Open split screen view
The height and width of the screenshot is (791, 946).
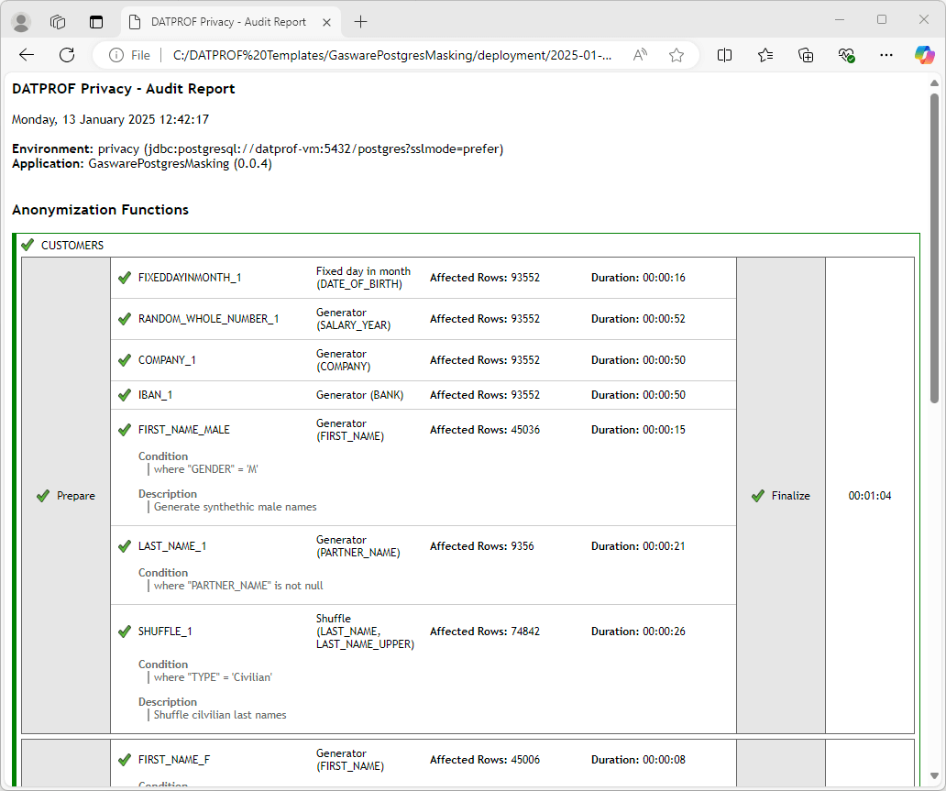click(724, 55)
